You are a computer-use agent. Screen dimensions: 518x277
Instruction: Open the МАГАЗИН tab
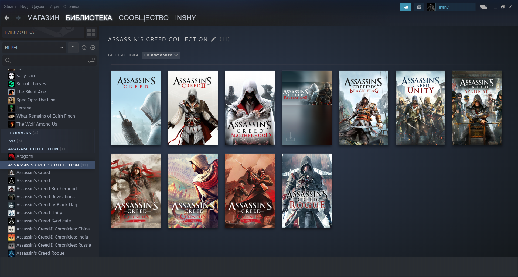click(x=43, y=18)
